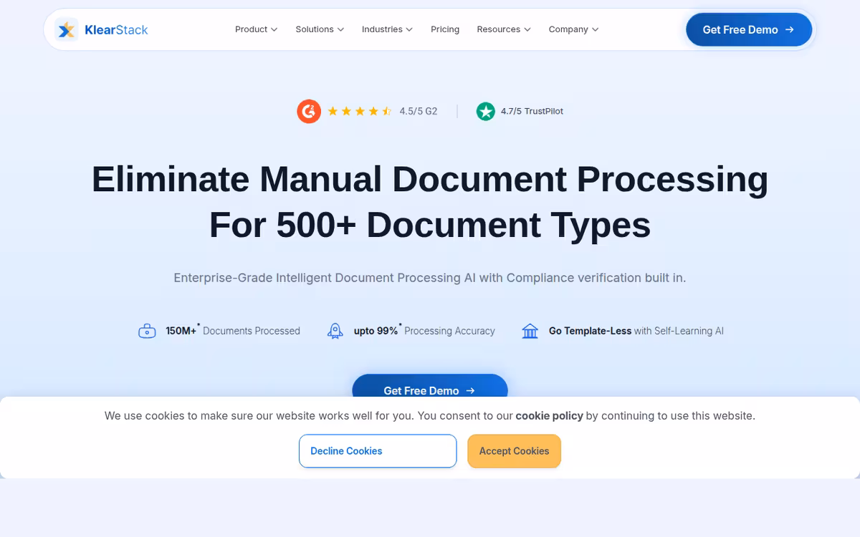Expand the Product dropdown menu

256,29
